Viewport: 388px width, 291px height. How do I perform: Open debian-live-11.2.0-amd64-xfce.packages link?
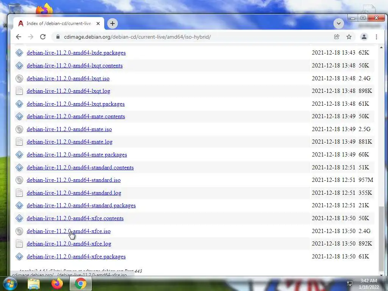(76, 257)
